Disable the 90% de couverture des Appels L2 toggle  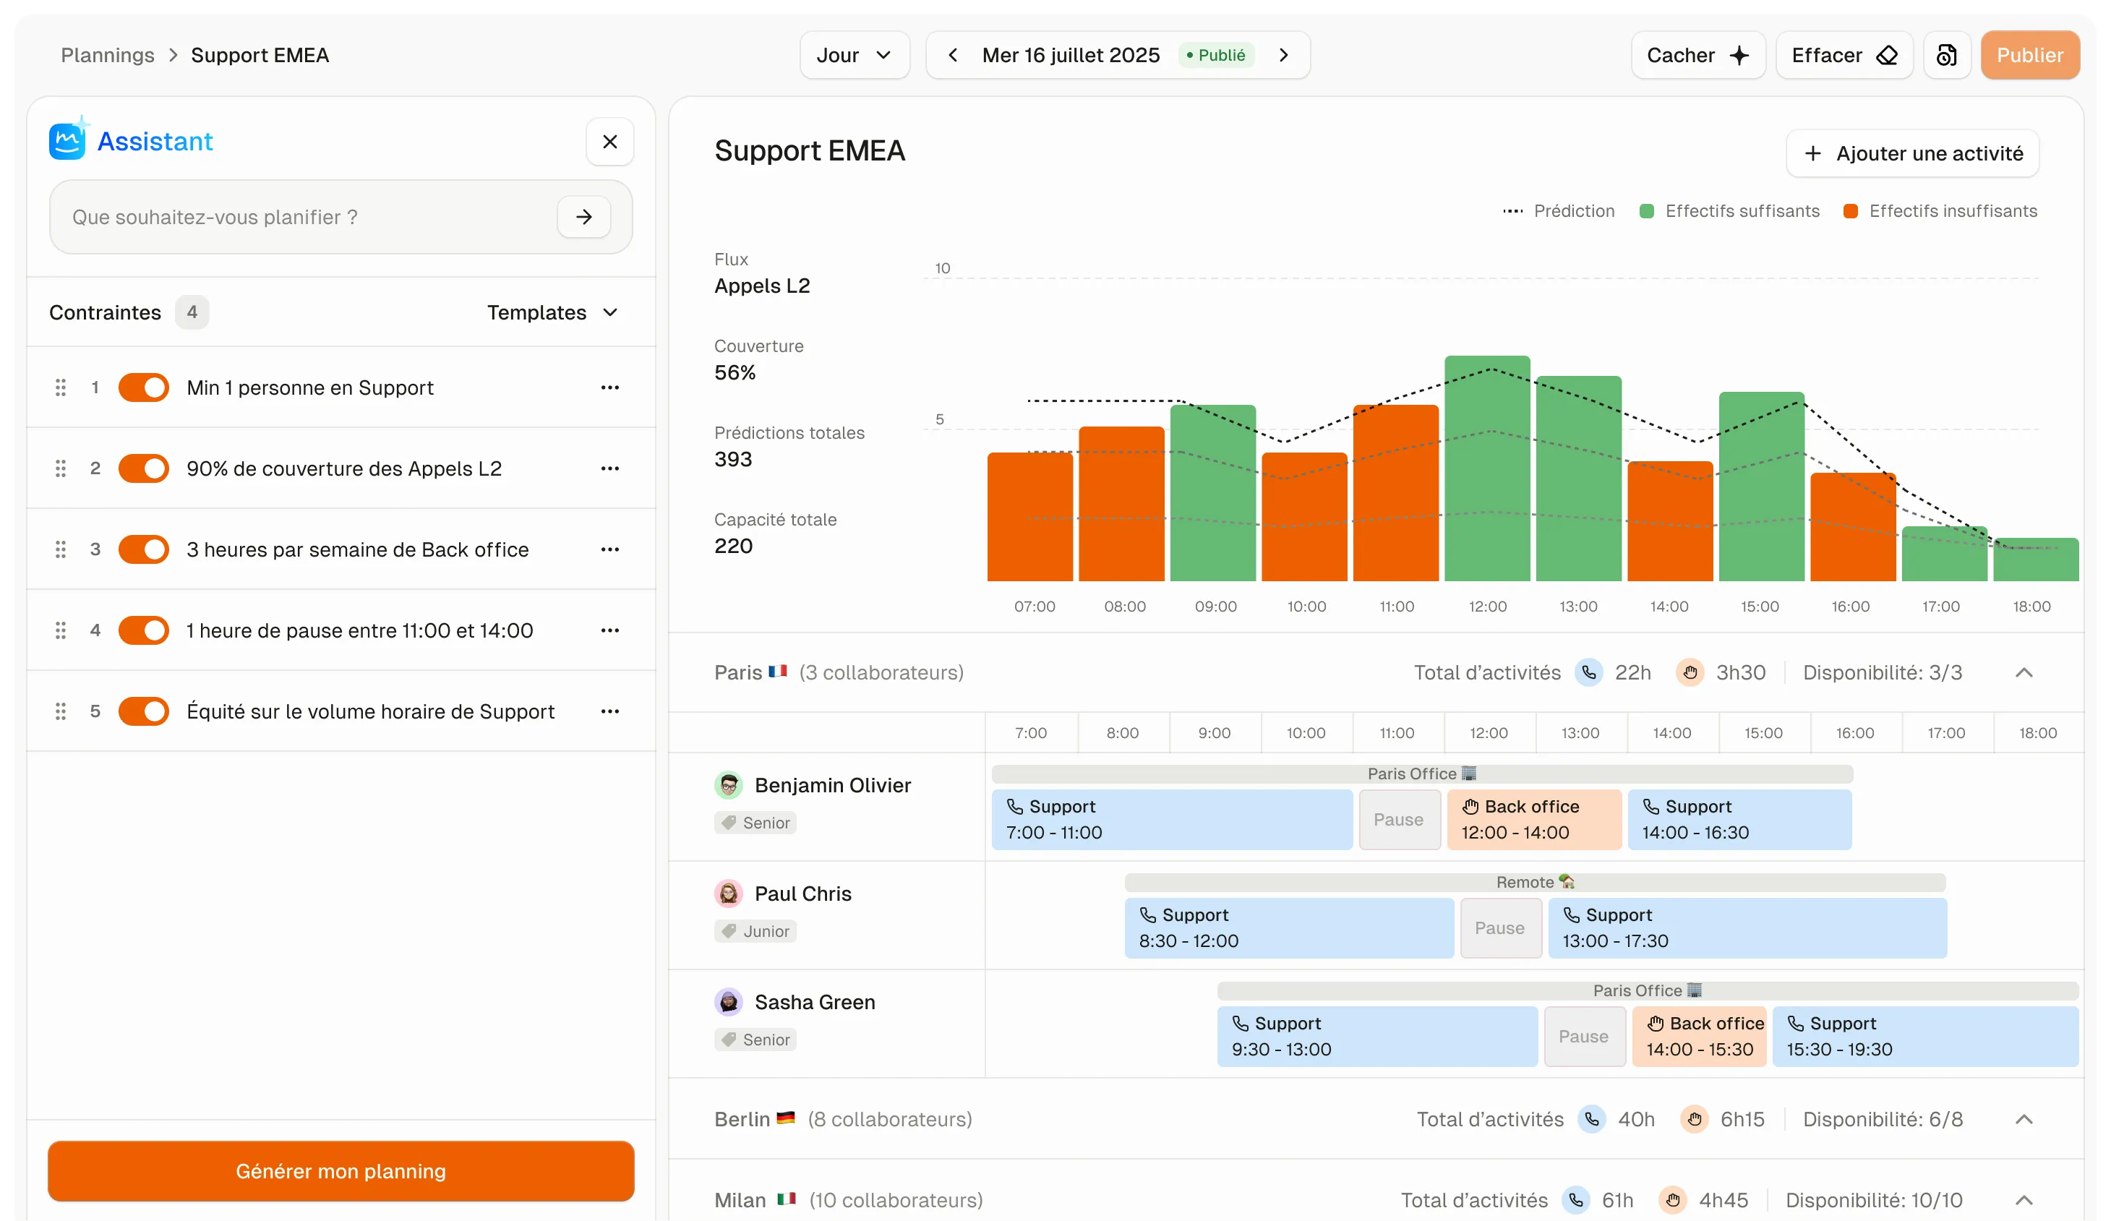pos(143,468)
